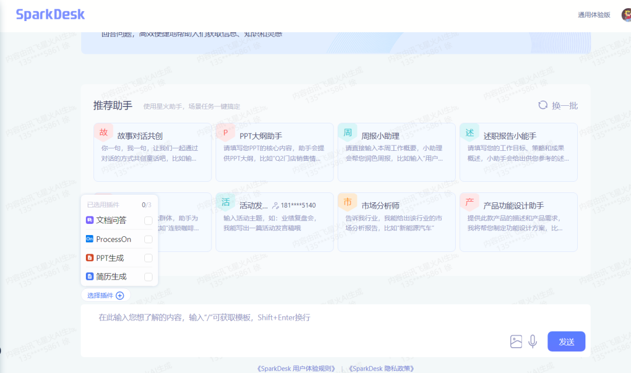Click the 181****5140 author label

(x=298, y=205)
